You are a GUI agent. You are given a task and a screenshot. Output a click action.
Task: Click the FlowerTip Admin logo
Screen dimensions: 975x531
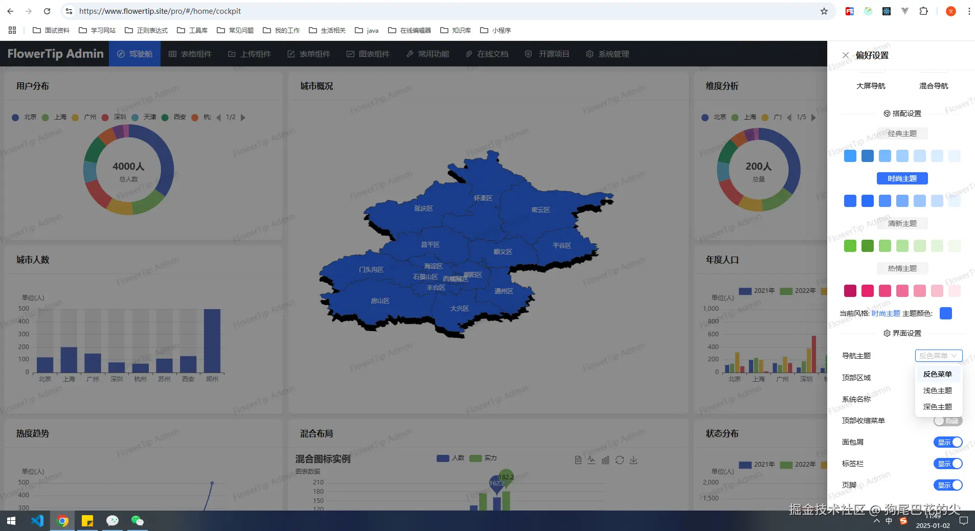[x=55, y=54]
